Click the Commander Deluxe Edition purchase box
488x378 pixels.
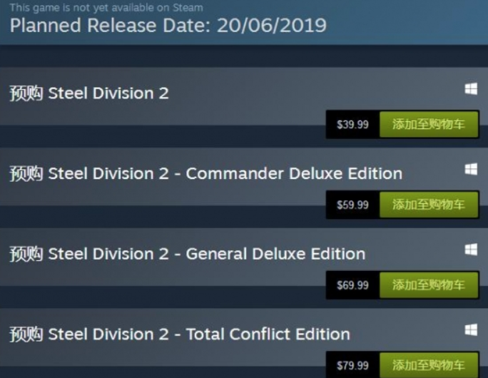click(x=244, y=188)
